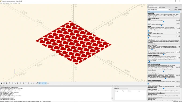Switch to Back view icon

coord(34,83)
